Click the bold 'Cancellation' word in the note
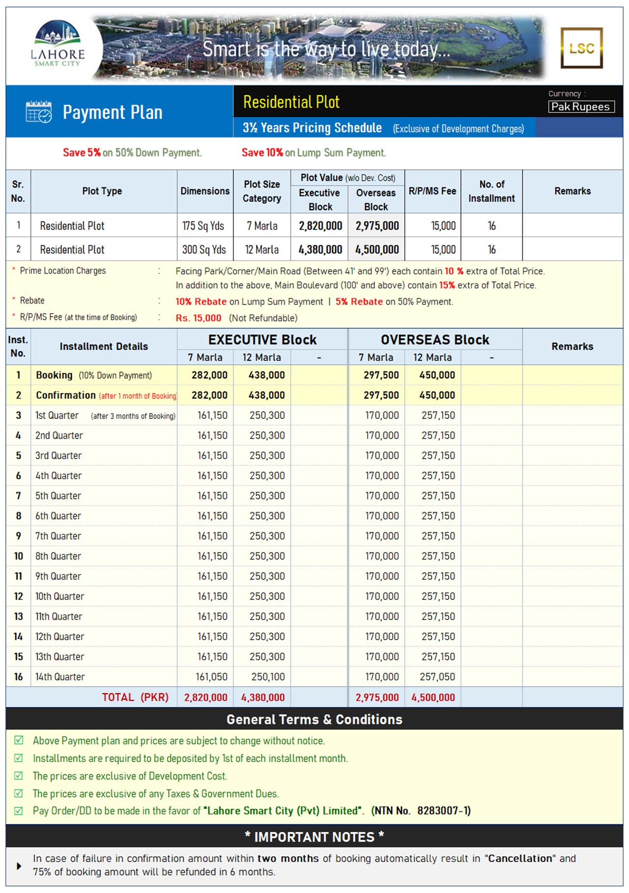The width and height of the screenshot is (629, 893). (520, 859)
